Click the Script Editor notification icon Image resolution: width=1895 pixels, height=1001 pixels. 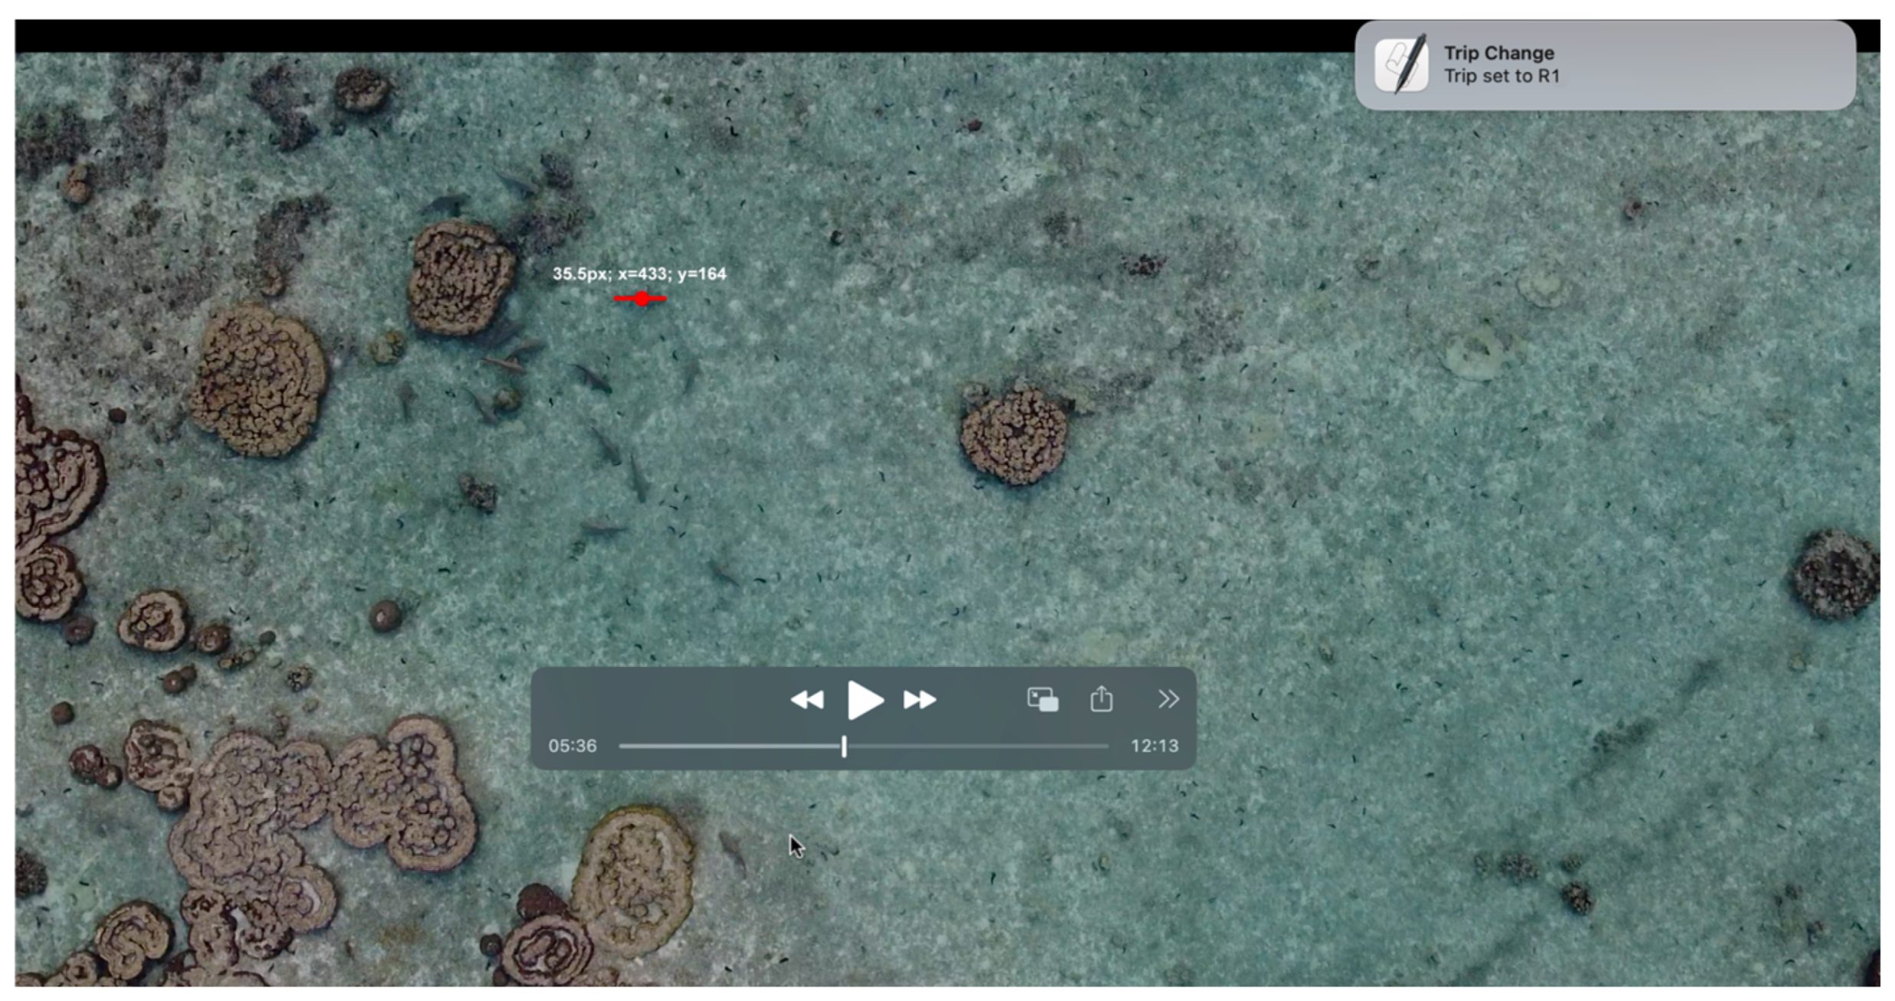(x=1401, y=64)
